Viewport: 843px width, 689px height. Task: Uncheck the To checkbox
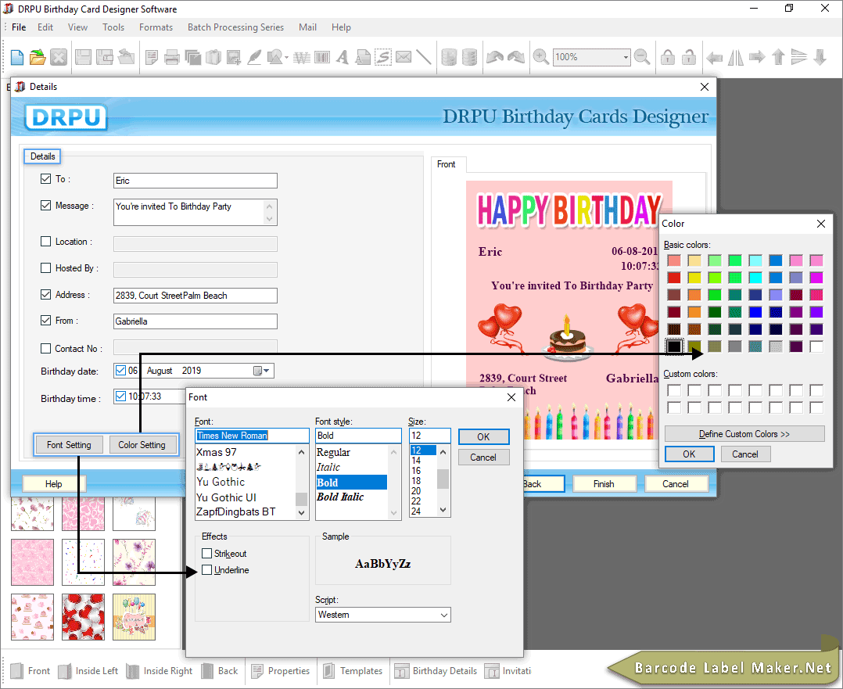45,179
